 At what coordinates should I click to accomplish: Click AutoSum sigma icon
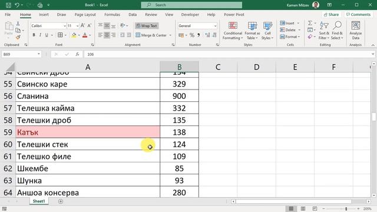(310, 23)
